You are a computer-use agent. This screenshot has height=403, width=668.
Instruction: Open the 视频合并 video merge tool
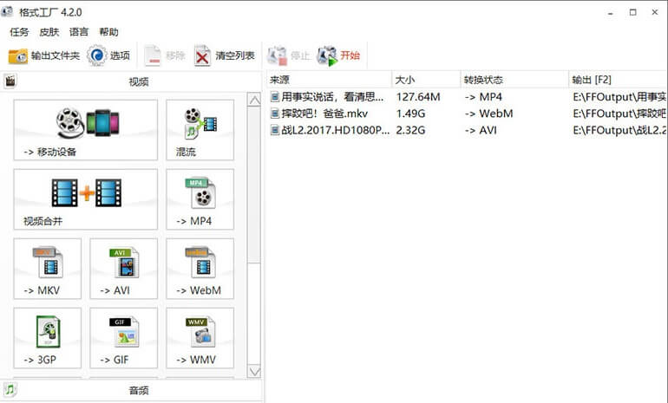(86, 199)
